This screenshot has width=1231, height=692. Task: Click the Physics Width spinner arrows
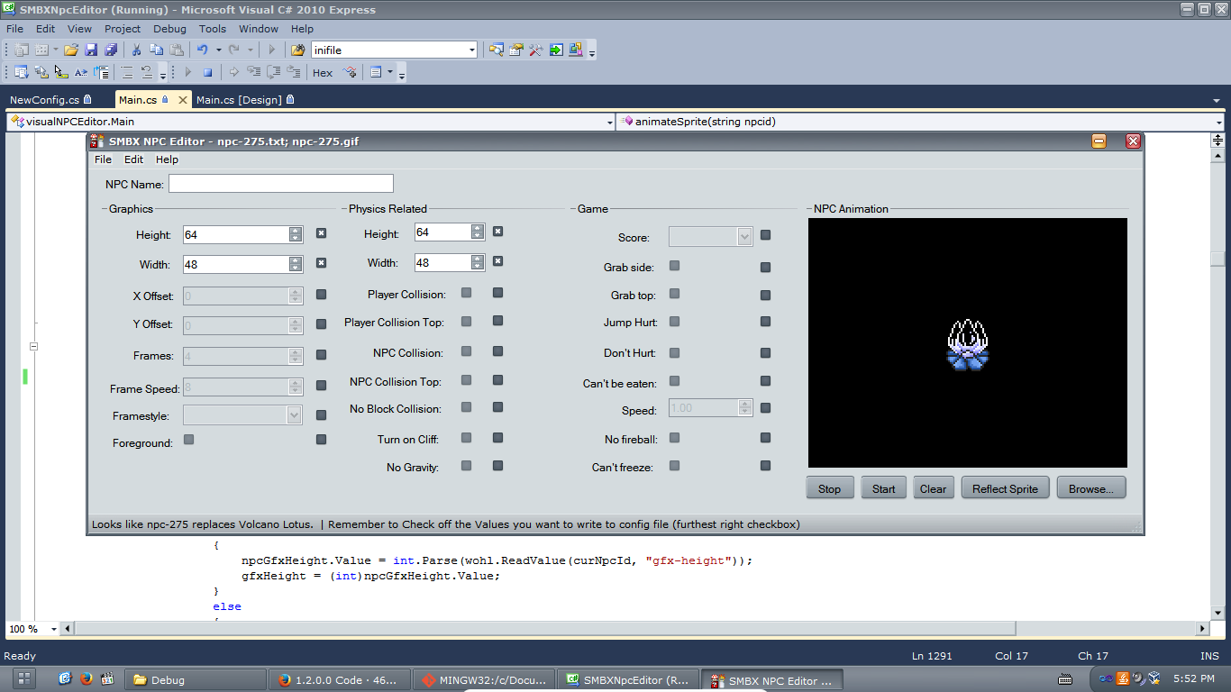(x=478, y=262)
